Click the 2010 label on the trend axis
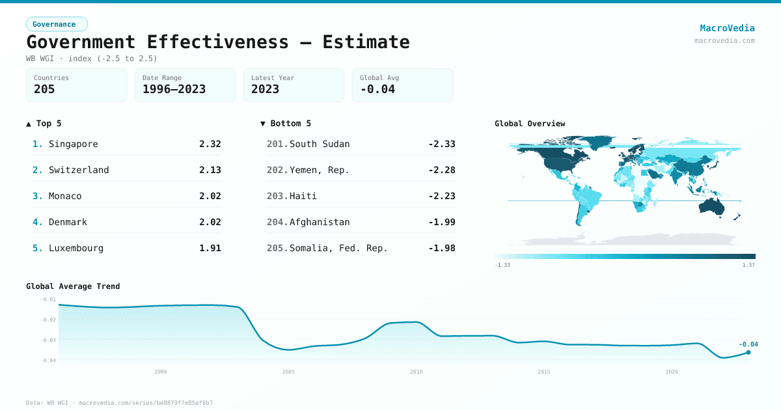 pos(416,372)
